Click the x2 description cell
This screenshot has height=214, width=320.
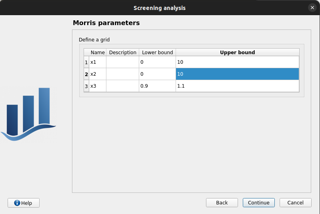click(122, 74)
